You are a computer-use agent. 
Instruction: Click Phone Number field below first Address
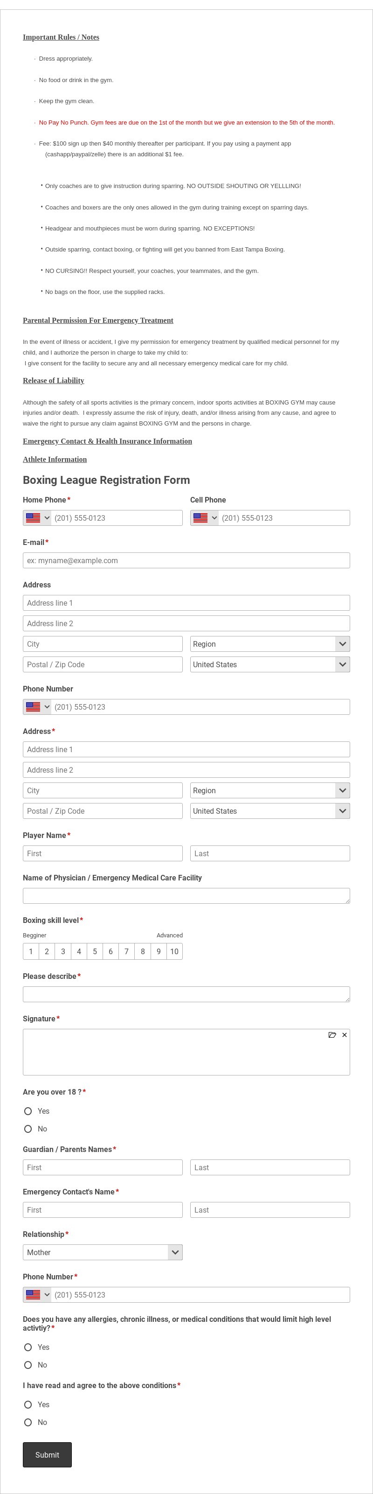point(200,706)
